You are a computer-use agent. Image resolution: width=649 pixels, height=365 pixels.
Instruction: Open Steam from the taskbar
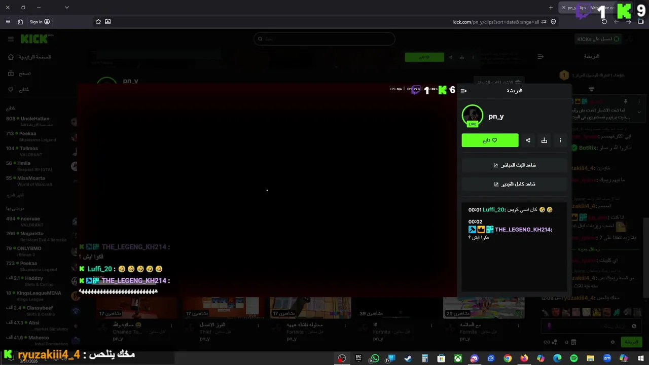pos(408,358)
